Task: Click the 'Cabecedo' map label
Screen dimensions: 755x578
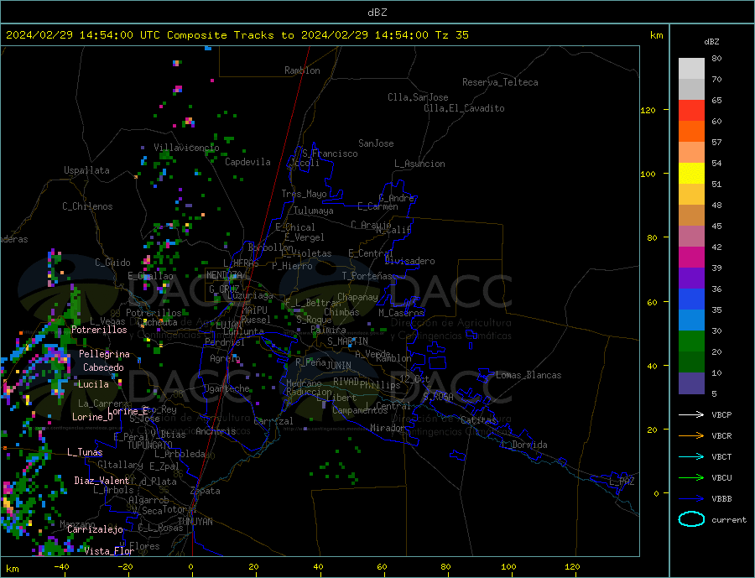Action: coord(103,367)
